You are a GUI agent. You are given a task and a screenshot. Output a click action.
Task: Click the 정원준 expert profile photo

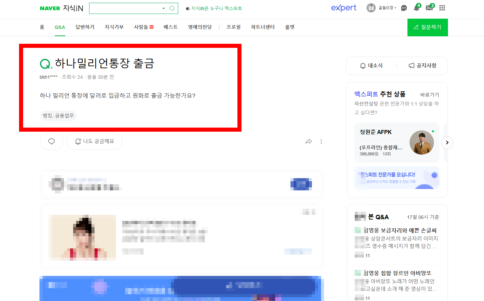(x=421, y=143)
